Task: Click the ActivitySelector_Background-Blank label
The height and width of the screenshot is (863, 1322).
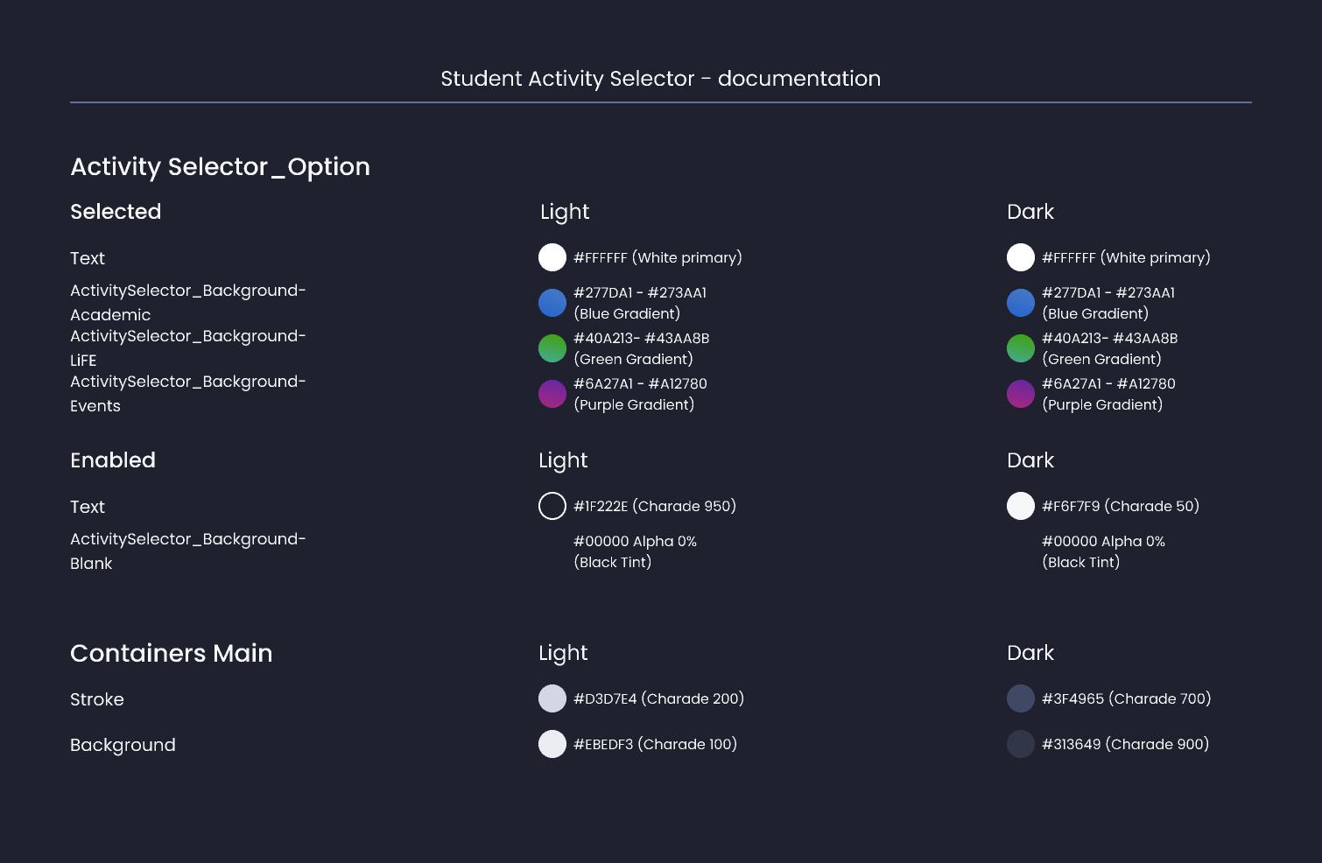Action: tap(188, 551)
